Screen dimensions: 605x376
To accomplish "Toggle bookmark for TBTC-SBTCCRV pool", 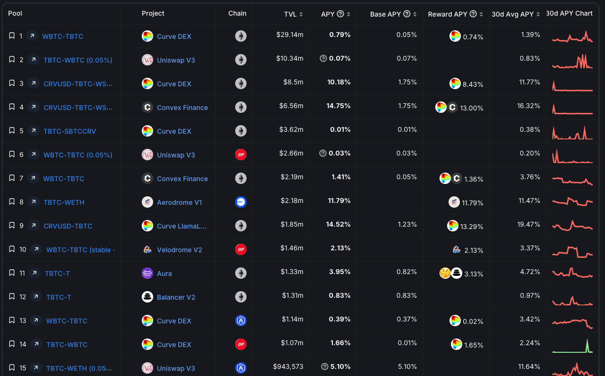I will (12, 130).
